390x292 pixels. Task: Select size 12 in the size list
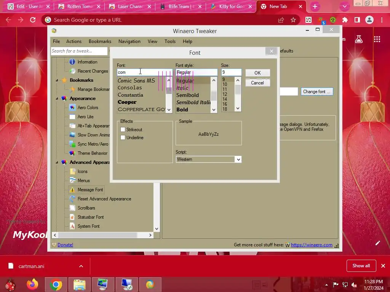pos(225,94)
